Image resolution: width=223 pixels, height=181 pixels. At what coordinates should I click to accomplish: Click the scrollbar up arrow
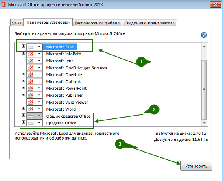coord(204,46)
